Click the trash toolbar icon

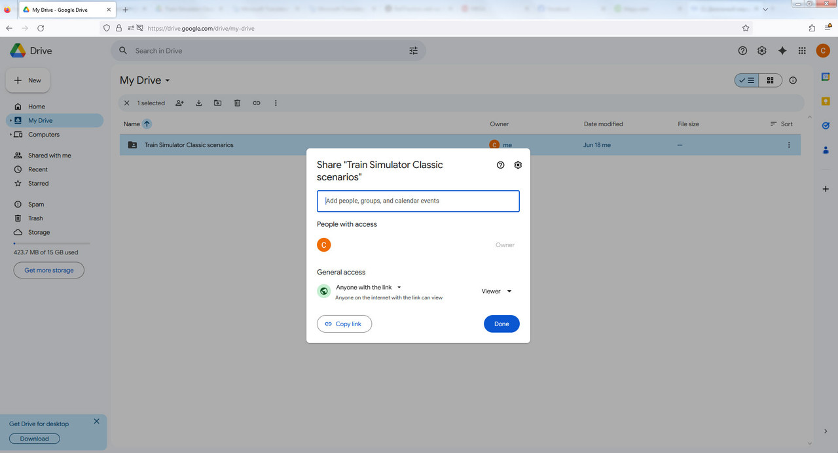237,103
